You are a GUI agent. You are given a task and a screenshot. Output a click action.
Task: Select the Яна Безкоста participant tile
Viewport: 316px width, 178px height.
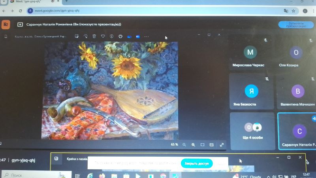point(251,91)
